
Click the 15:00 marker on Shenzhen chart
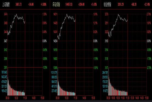click(x=93, y=98)
